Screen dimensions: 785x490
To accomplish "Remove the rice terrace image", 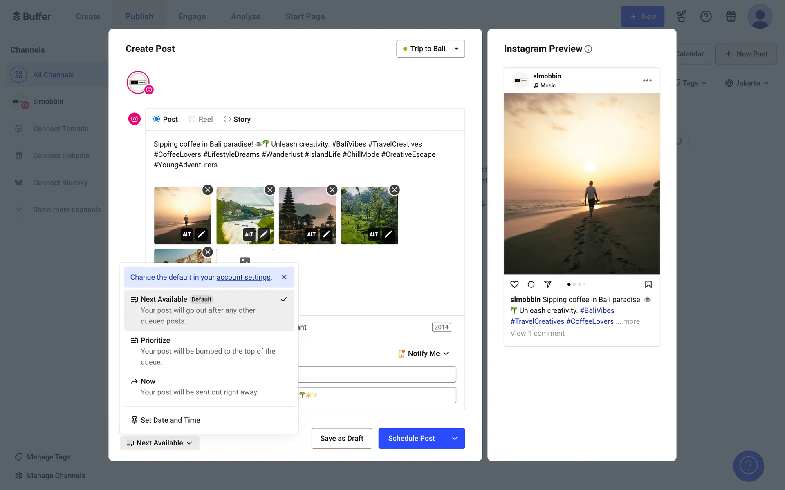I will (394, 190).
